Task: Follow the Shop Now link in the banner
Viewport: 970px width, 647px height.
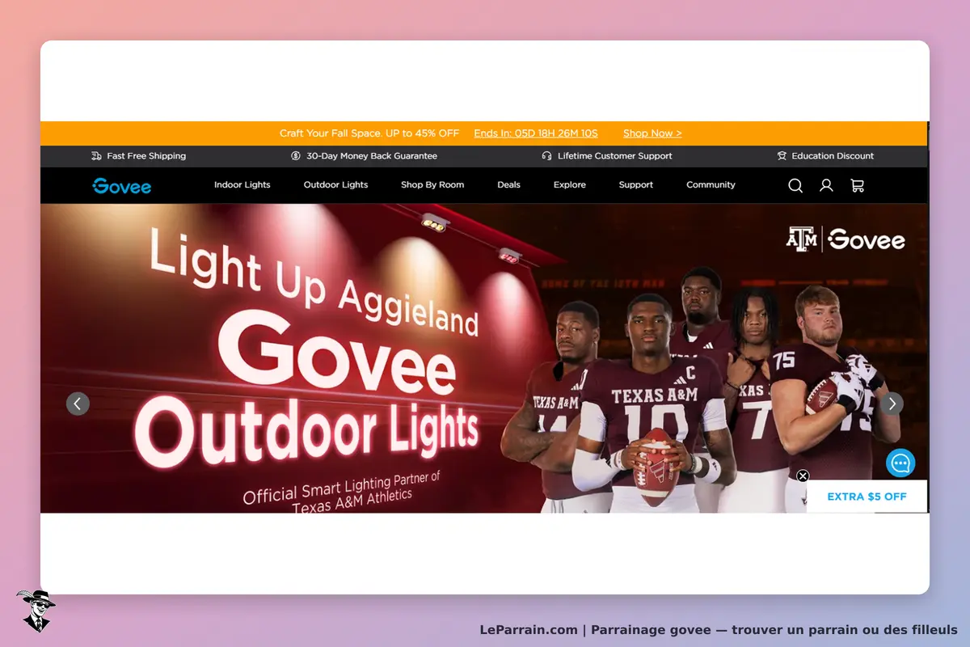Action: coord(652,133)
